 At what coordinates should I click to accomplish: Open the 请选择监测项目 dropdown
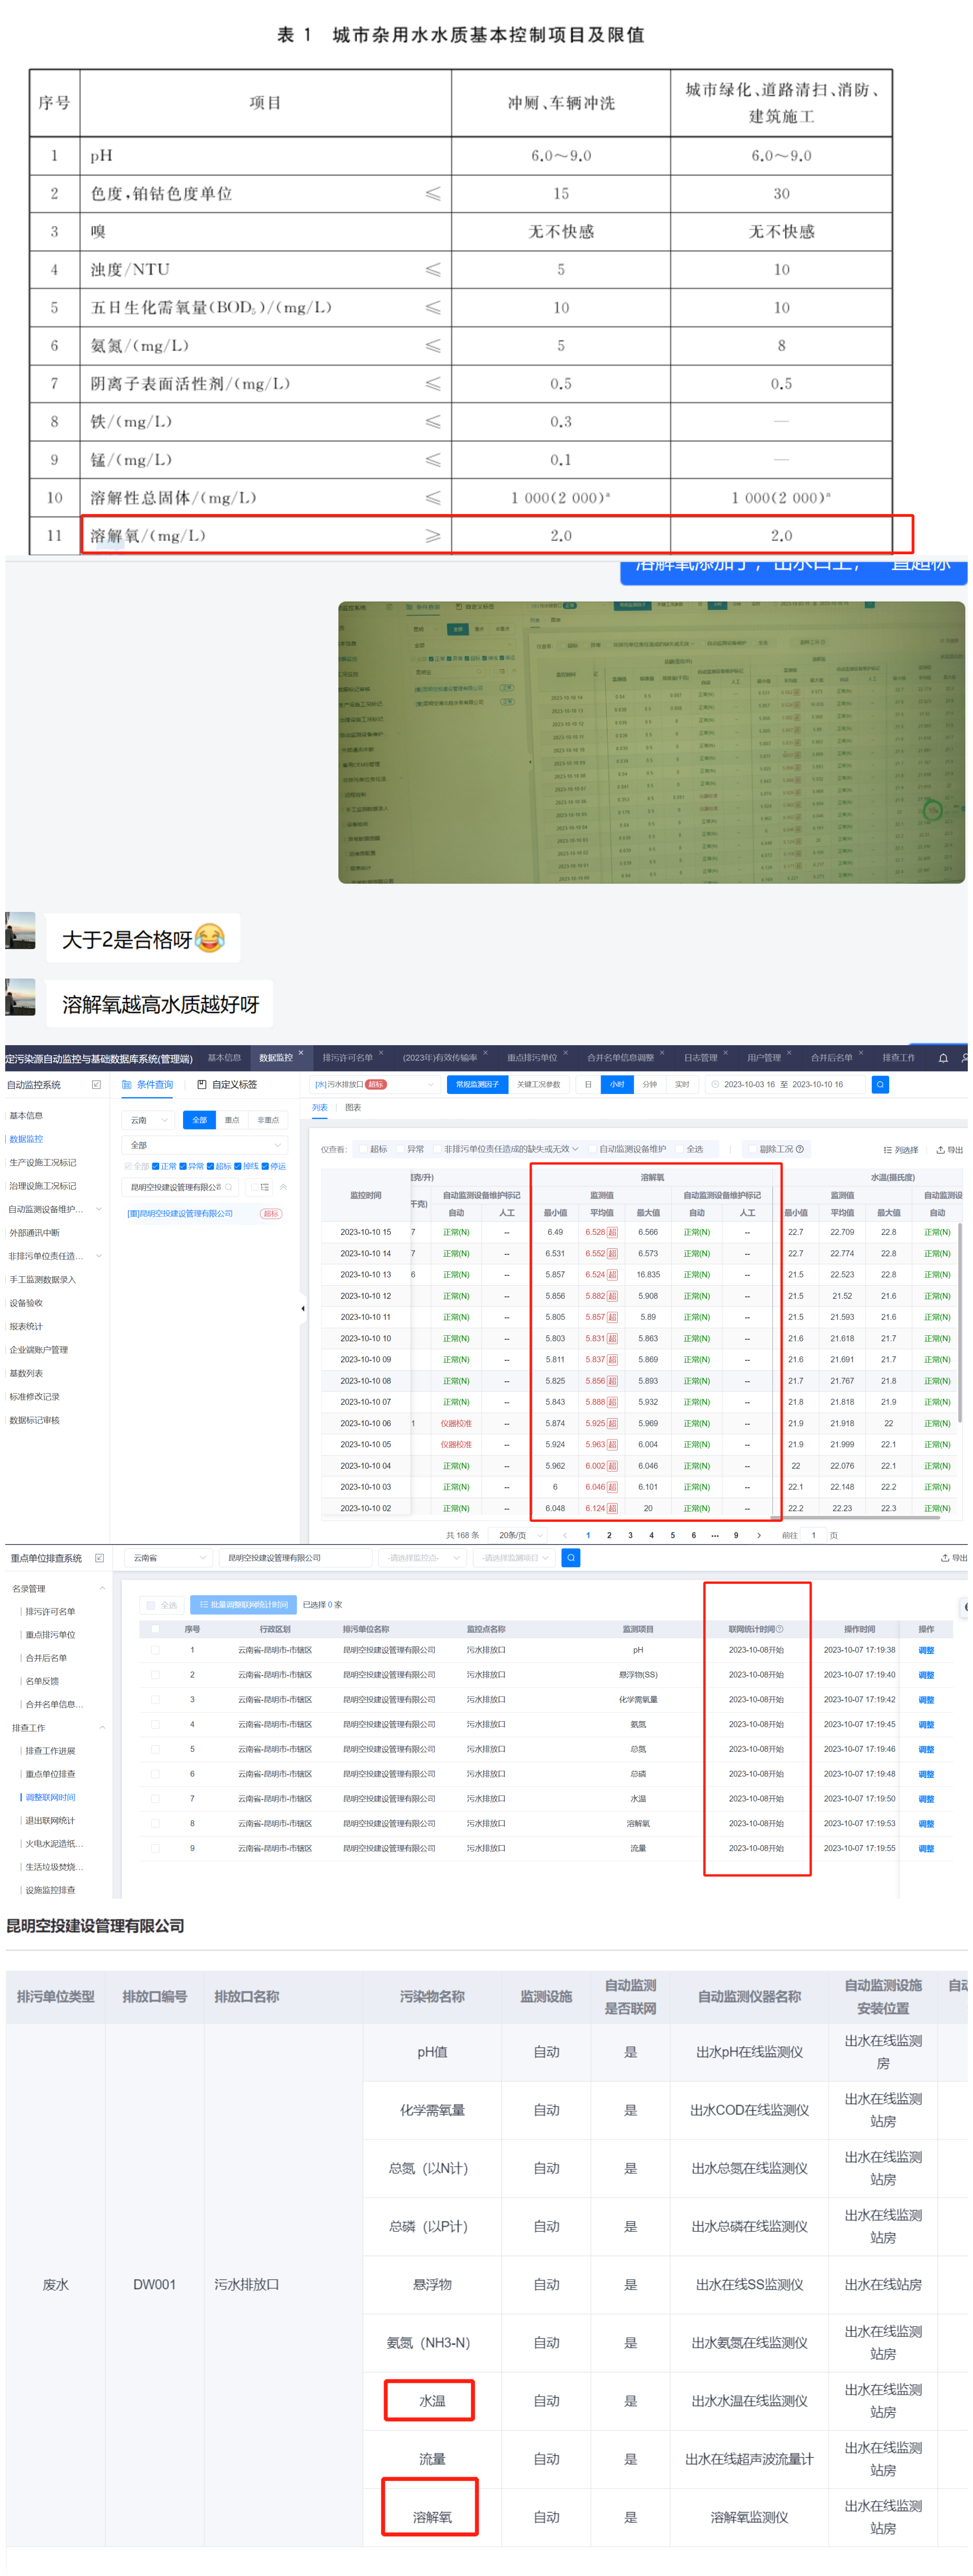515,1558
